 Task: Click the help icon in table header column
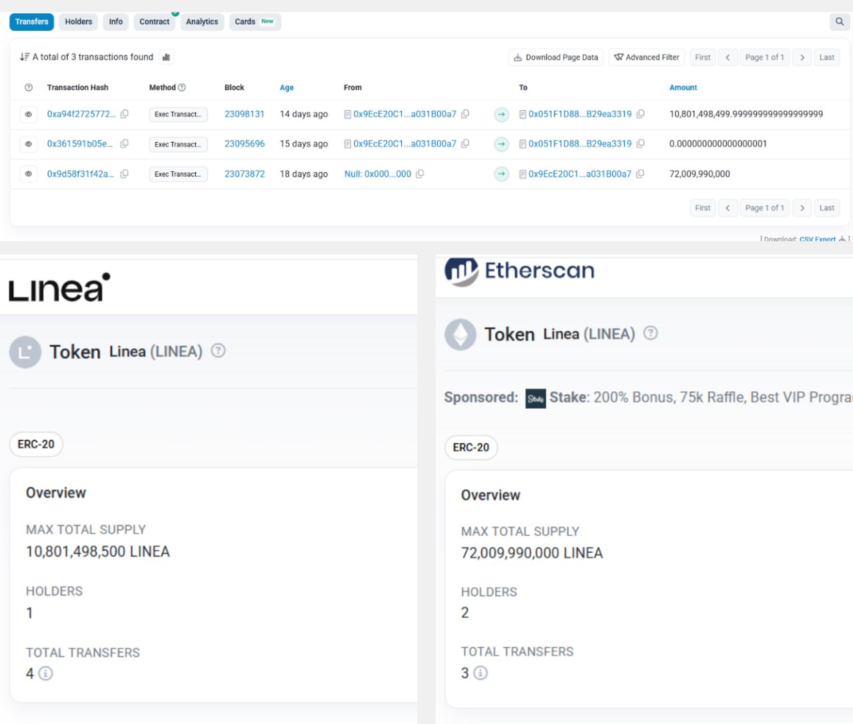pyautogui.click(x=29, y=87)
